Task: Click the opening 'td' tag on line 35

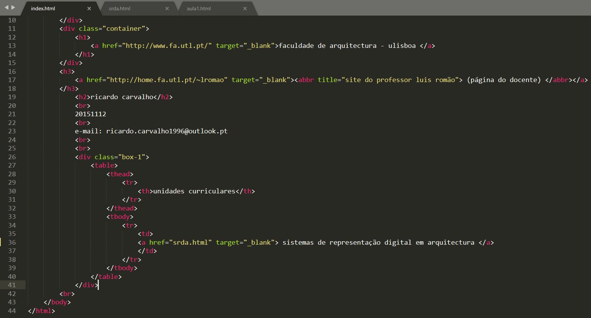Action: [145, 234]
